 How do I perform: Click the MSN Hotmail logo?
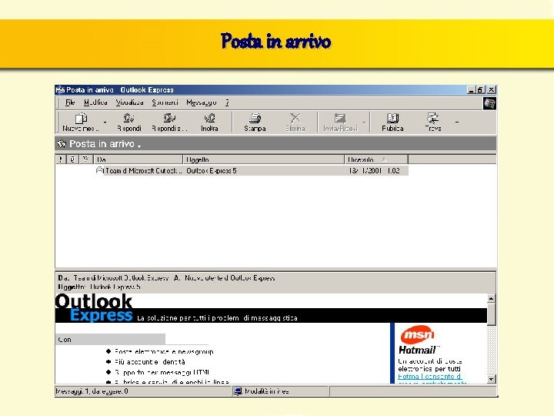(x=418, y=341)
